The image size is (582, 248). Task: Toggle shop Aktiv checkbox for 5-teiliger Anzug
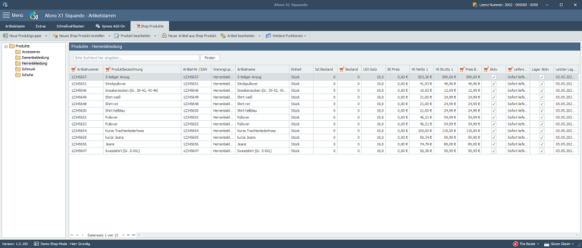coord(494,77)
